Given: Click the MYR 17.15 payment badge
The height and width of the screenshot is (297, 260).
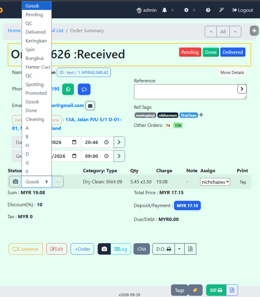Looking at the screenshot, I should click(x=187, y=205).
